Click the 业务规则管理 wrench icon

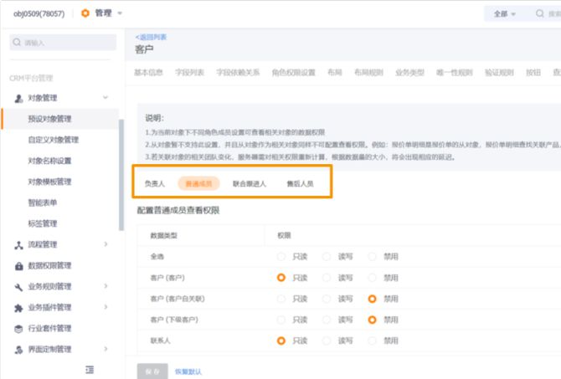point(19,286)
